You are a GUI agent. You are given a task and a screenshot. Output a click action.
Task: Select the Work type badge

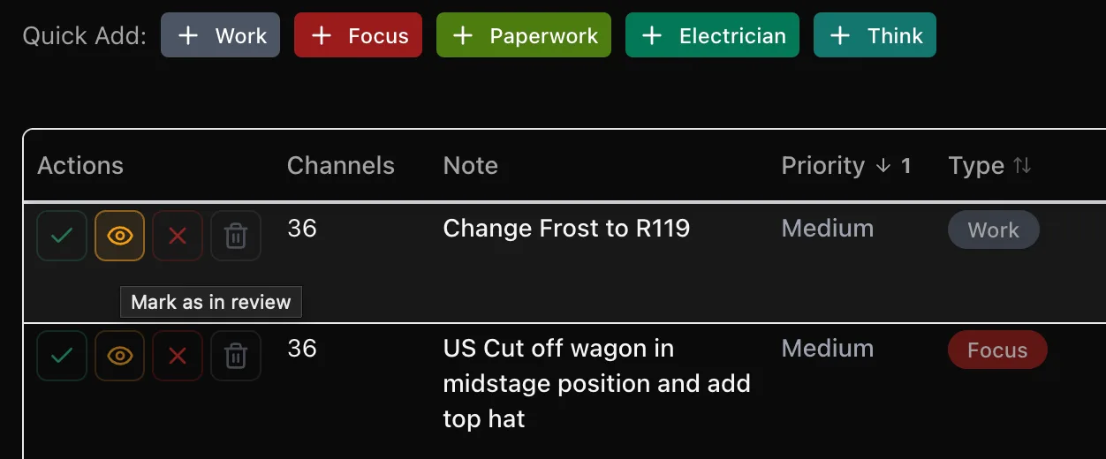coord(994,230)
